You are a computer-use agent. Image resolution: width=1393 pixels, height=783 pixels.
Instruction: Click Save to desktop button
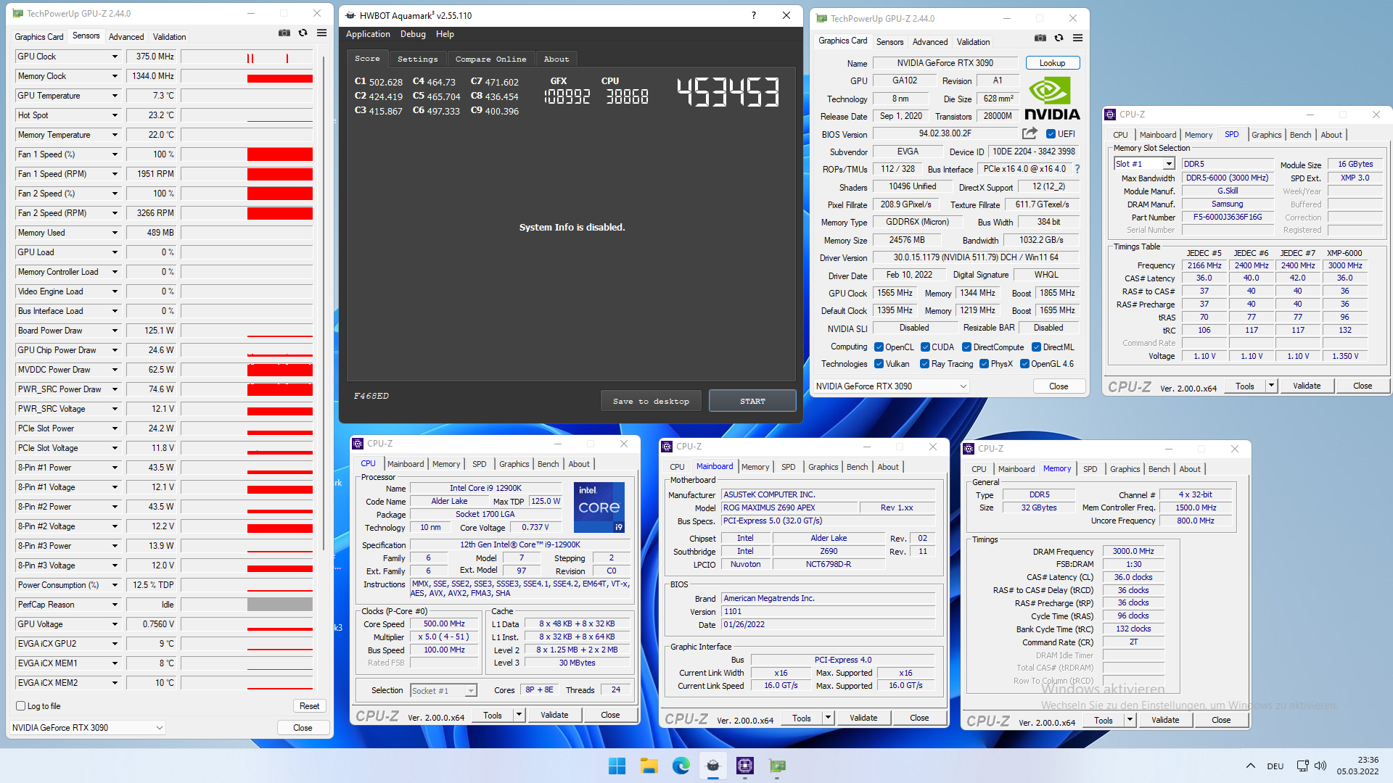click(x=651, y=401)
